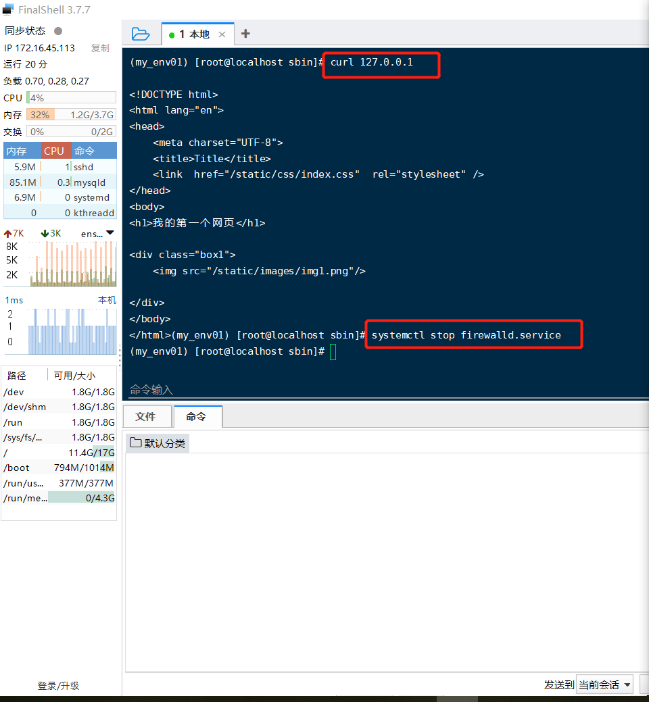Select the sshd process row
The width and height of the screenshot is (649, 702).
(x=60, y=167)
